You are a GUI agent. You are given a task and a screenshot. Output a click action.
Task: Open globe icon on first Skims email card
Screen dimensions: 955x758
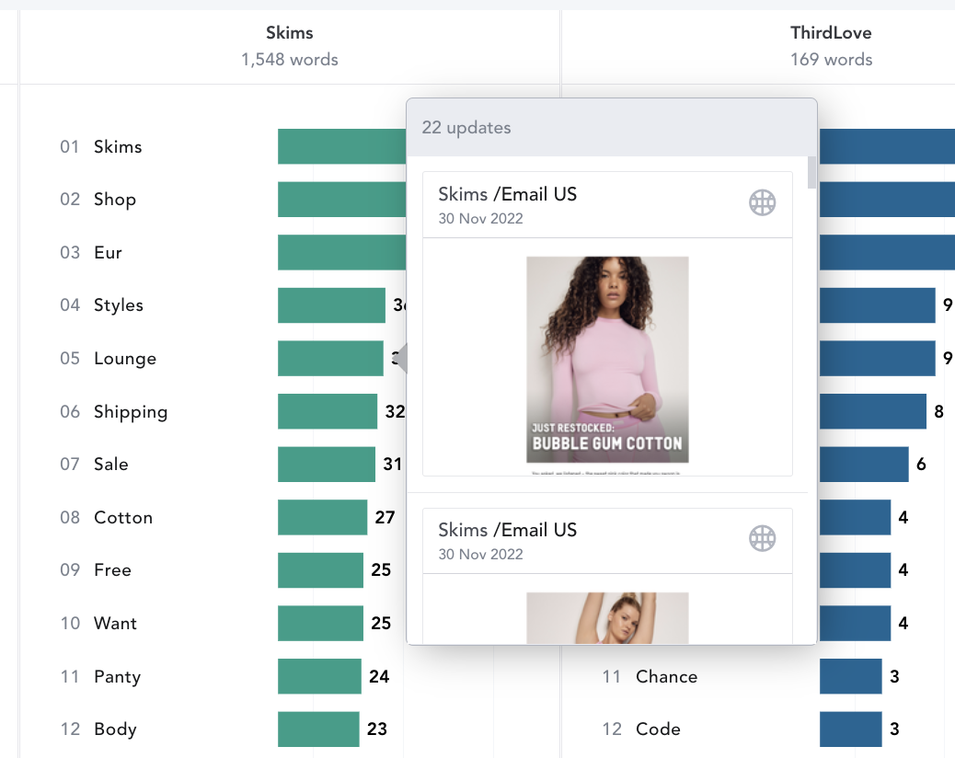(762, 202)
